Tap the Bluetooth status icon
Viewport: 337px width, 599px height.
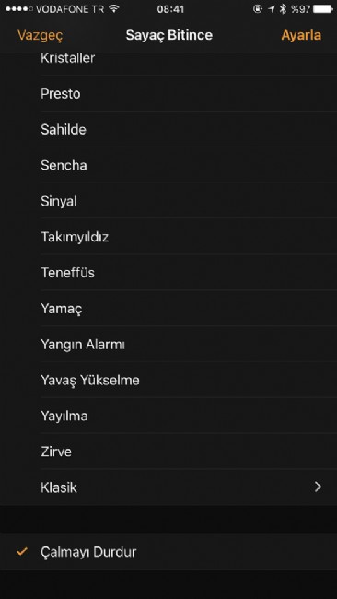(283, 9)
